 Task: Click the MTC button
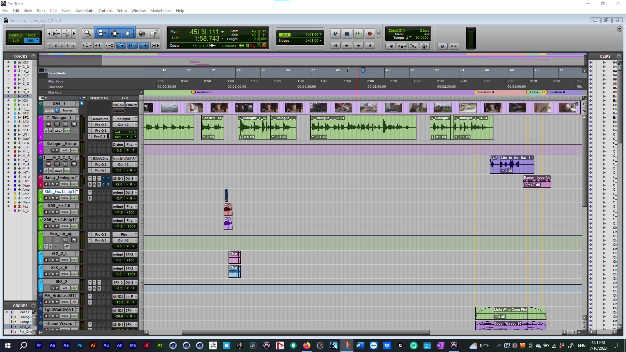[454, 46]
